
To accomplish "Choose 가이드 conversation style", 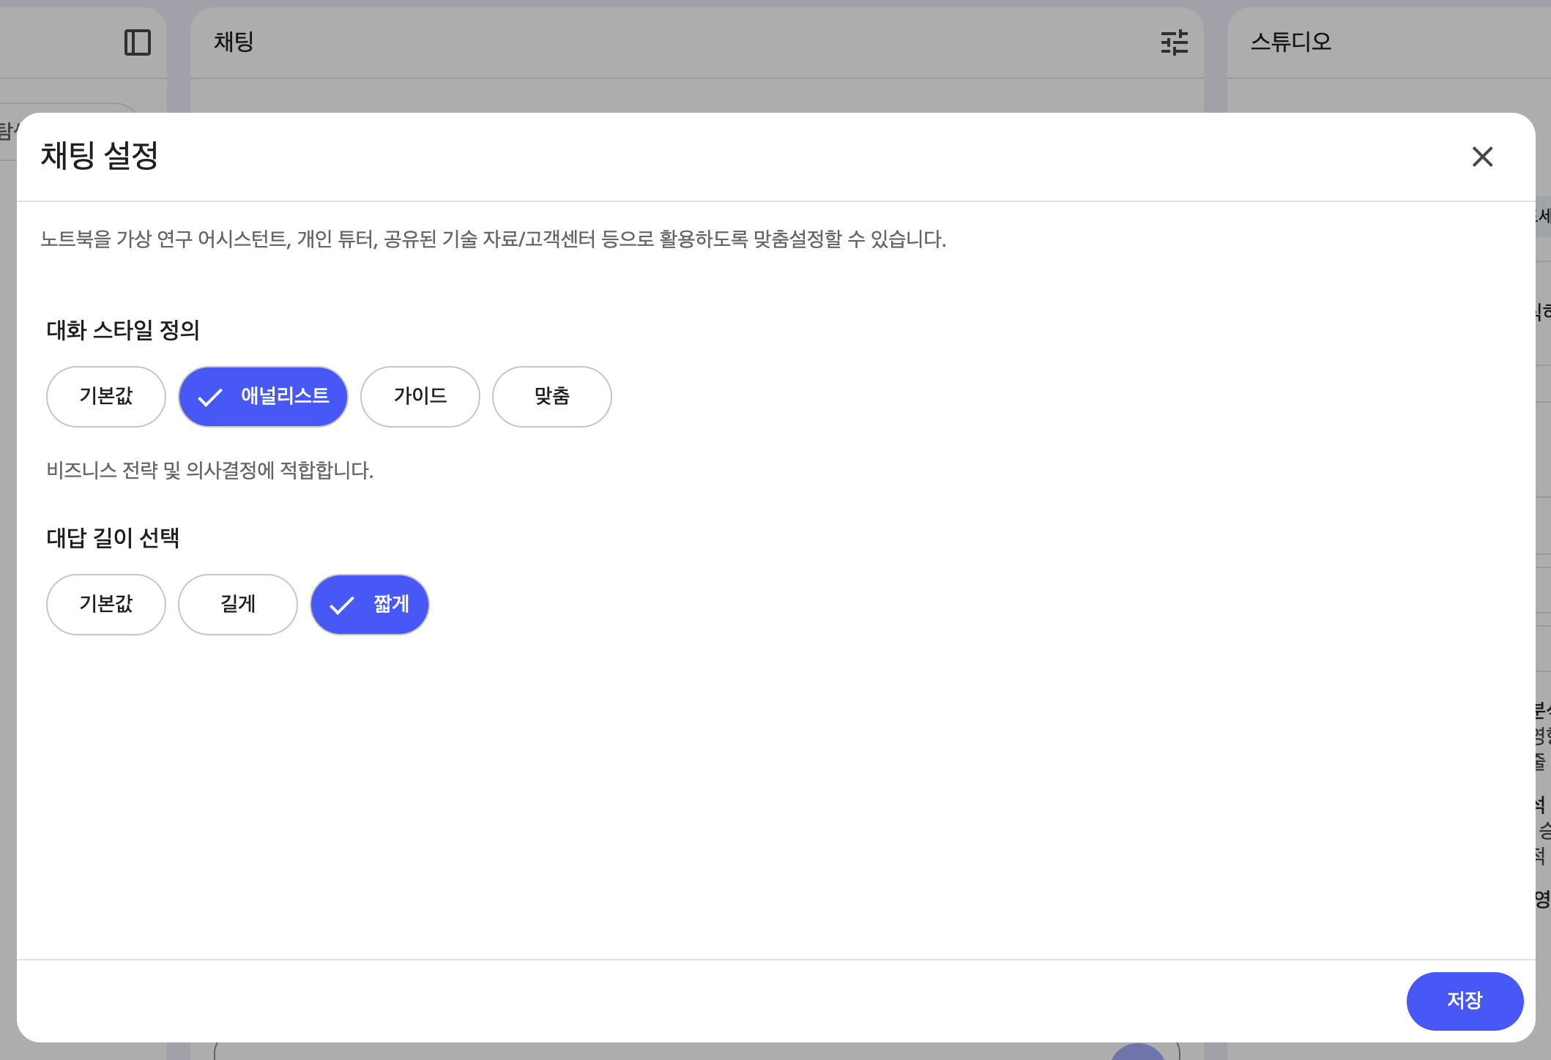I will [420, 397].
